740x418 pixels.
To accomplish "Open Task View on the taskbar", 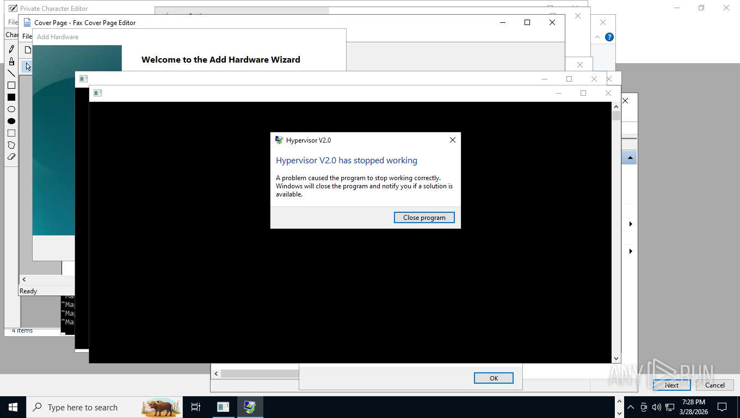I will 196,407.
